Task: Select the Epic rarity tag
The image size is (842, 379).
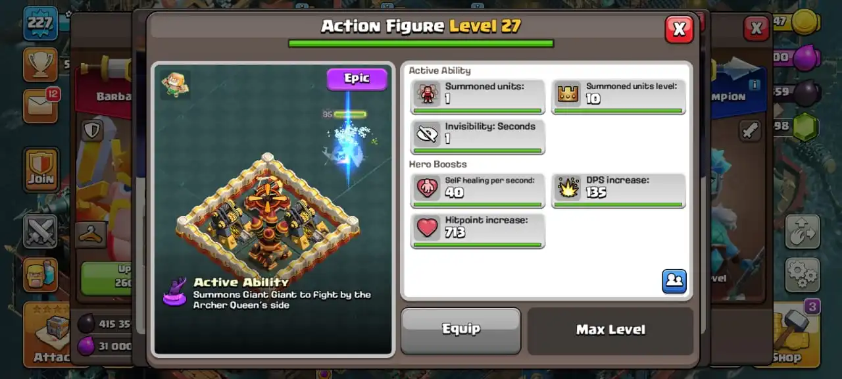Action: pos(357,79)
